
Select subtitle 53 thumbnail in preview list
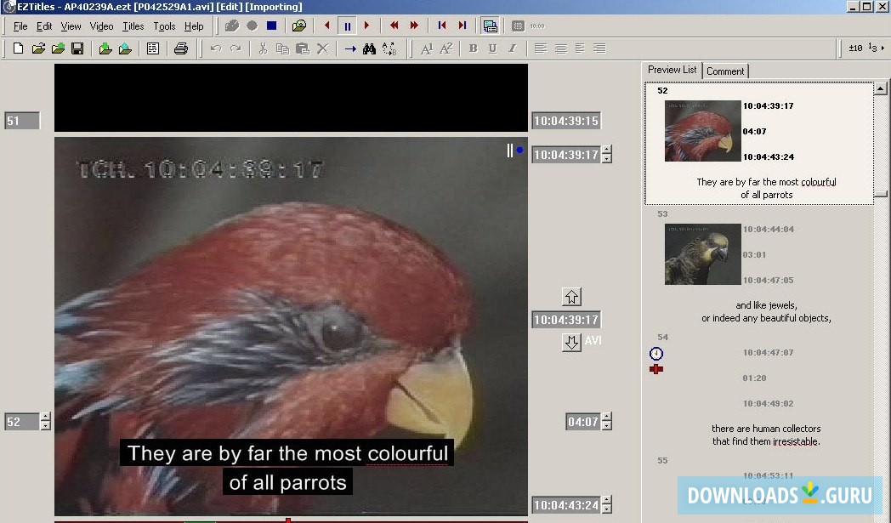point(702,254)
